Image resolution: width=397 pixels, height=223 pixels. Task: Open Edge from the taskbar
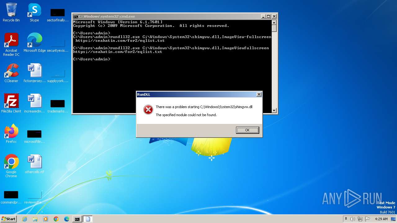67,219
